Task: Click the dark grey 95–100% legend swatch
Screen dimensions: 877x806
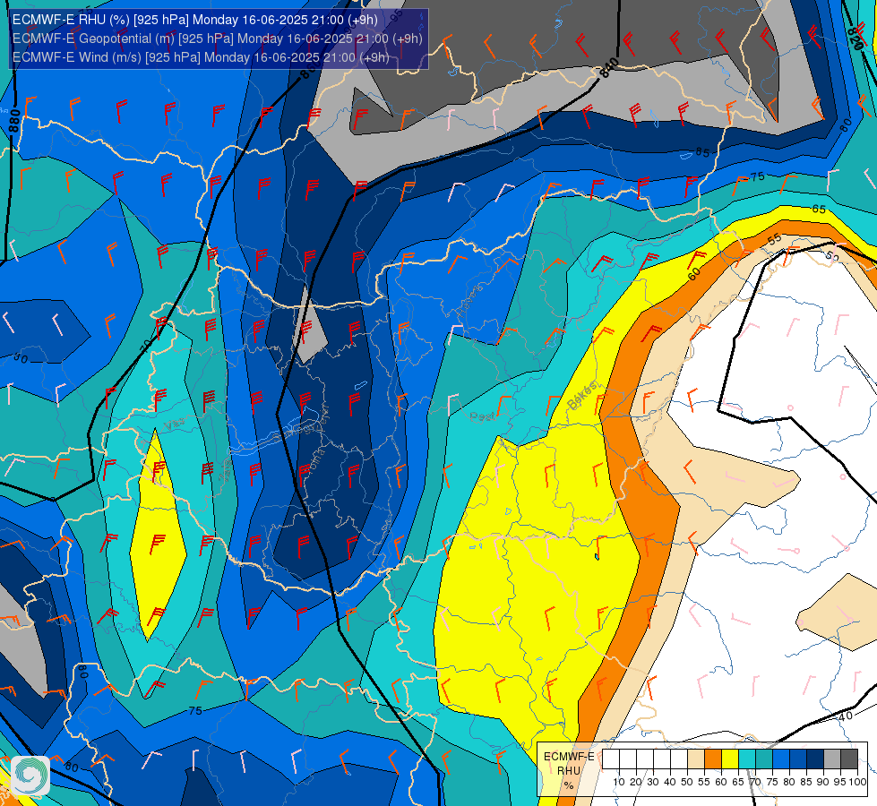Action: click(x=849, y=759)
